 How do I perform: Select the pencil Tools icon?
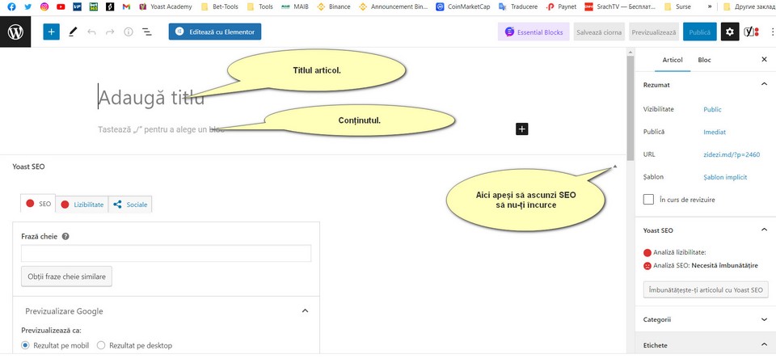[73, 32]
